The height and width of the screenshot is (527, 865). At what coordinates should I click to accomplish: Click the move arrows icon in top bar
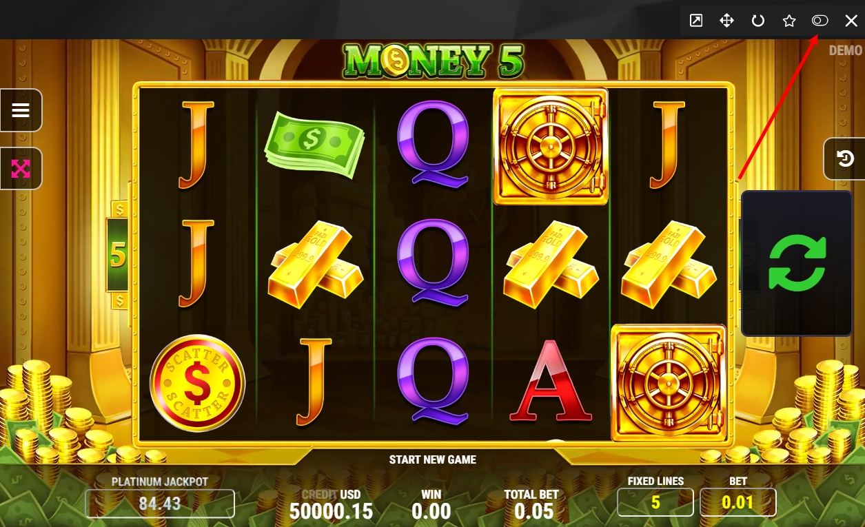coord(726,21)
